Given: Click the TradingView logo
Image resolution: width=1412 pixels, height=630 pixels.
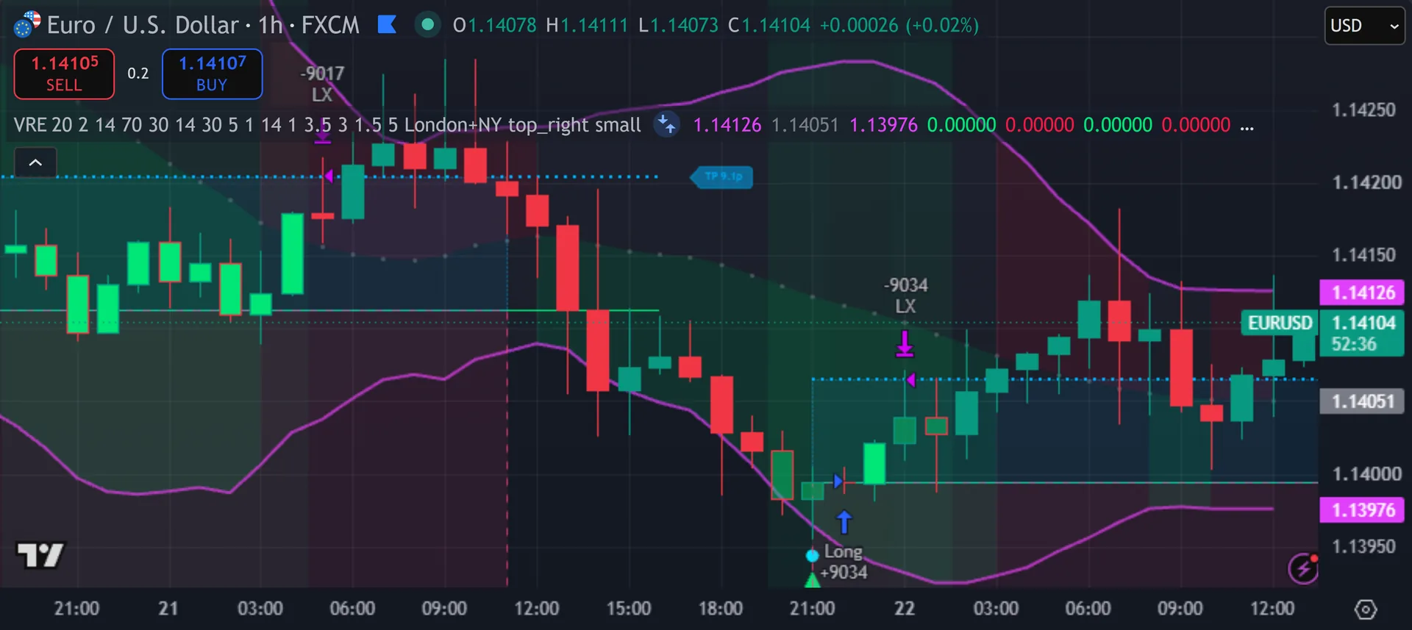Looking at the screenshot, I should (x=40, y=555).
